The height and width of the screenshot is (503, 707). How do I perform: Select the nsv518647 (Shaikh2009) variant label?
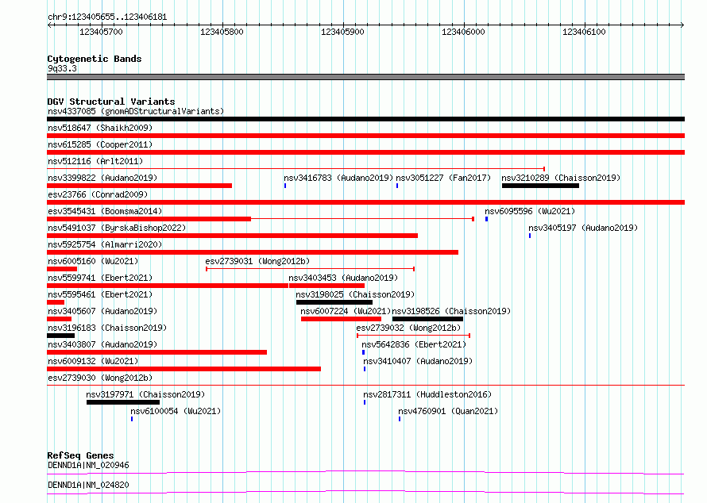[100, 128]
